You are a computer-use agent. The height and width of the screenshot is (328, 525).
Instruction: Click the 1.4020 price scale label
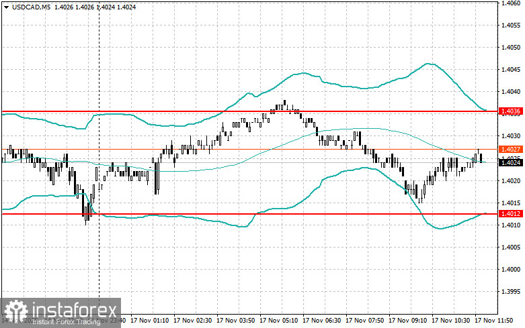[511, 180]
